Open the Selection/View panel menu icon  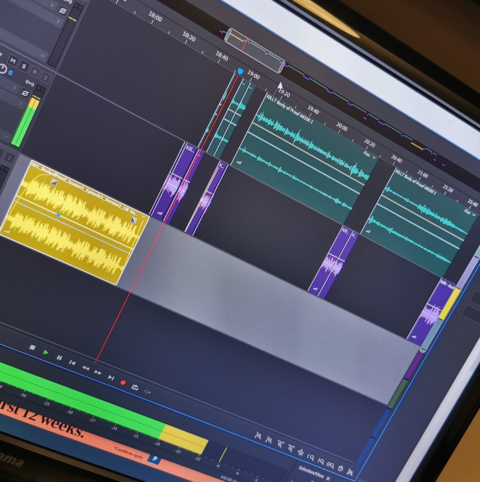point(328,478)
